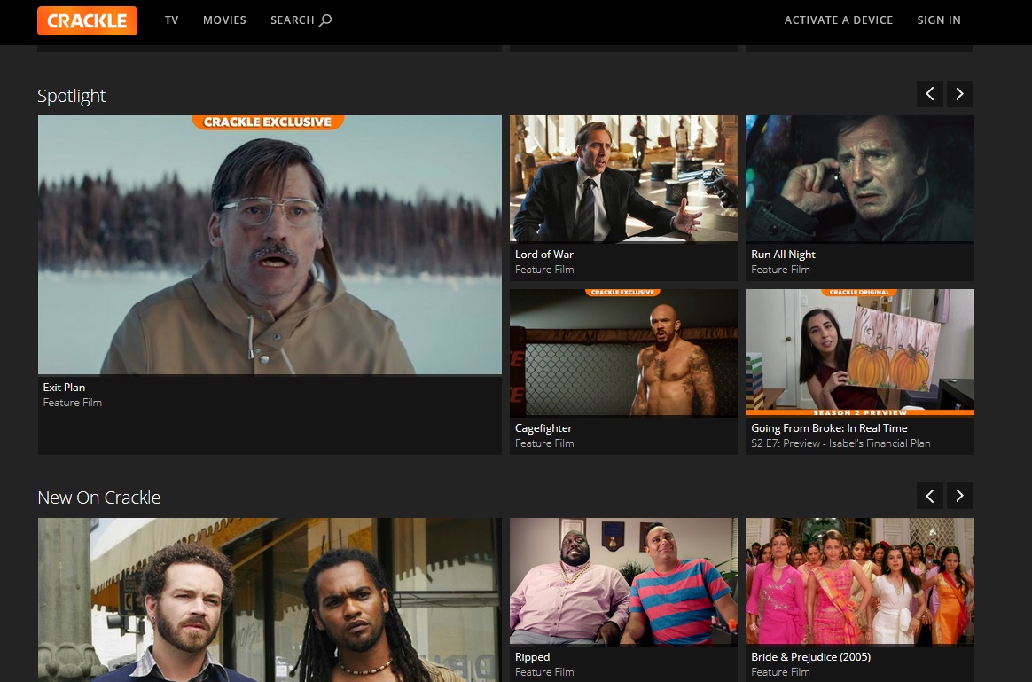Play the Run All Night thumbnail
This screenshot has height=682, width=1032.
[x=859, y=178]
